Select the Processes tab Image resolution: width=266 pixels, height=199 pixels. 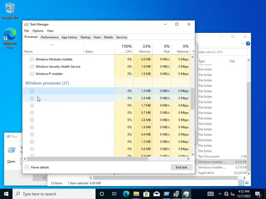point(31,37)
